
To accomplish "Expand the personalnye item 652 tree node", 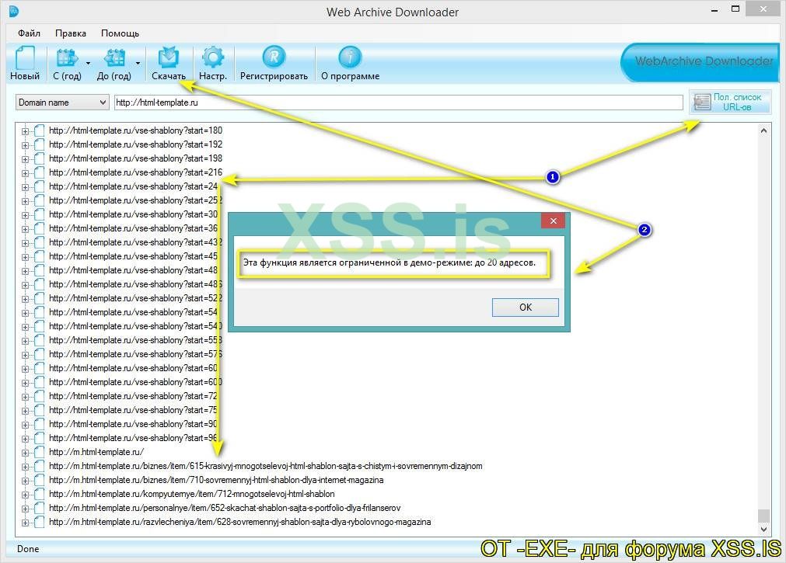I will [23, 507].
